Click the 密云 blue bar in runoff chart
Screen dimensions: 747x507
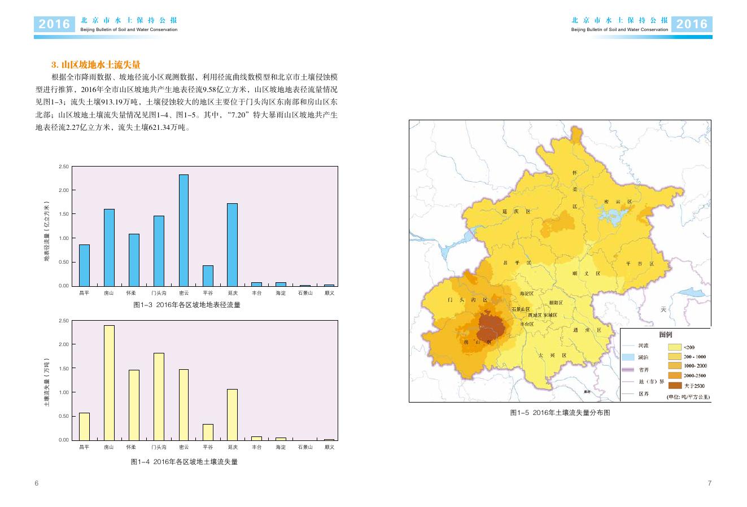[184, 230]
